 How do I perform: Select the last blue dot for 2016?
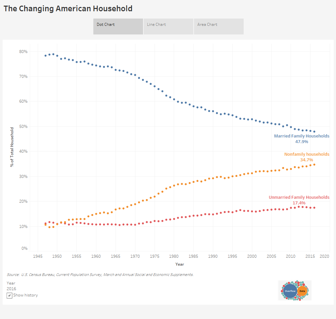click(314, 131)
